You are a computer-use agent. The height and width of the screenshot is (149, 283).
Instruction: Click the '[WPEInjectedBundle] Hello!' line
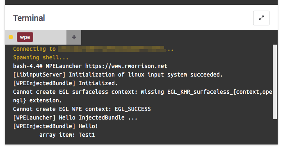point(55,126)
